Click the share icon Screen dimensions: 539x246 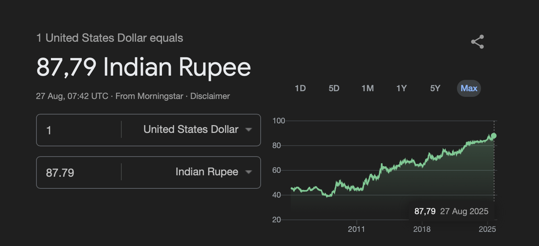tap(477, 42)
